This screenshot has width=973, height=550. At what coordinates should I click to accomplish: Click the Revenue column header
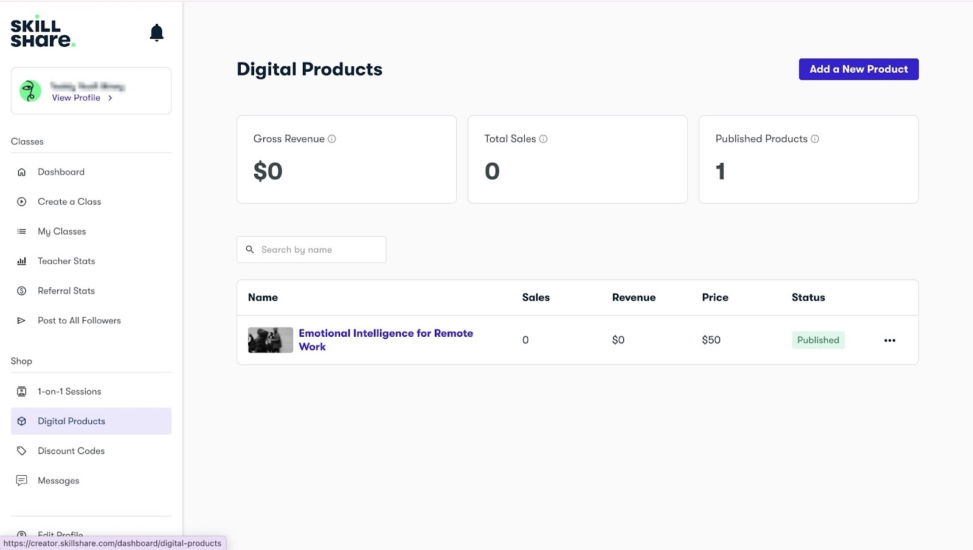634,298
